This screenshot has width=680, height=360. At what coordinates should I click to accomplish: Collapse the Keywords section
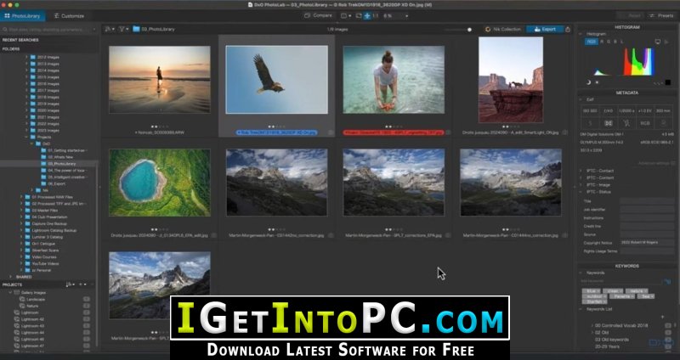coord(581,273)
